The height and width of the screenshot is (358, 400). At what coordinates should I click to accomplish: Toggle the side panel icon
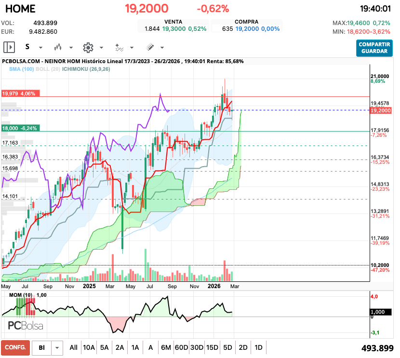point(9,47)
